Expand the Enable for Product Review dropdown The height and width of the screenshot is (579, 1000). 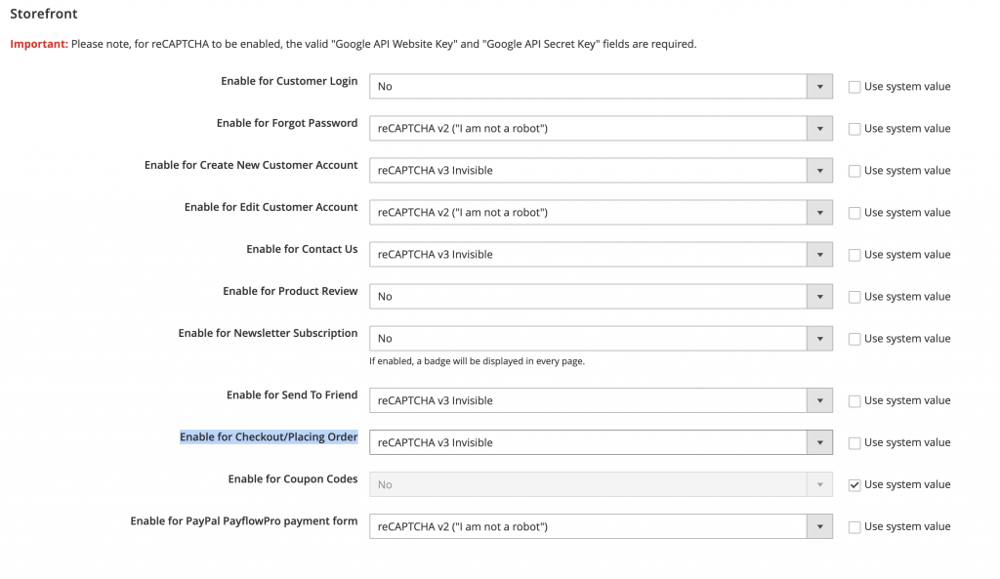600,296
